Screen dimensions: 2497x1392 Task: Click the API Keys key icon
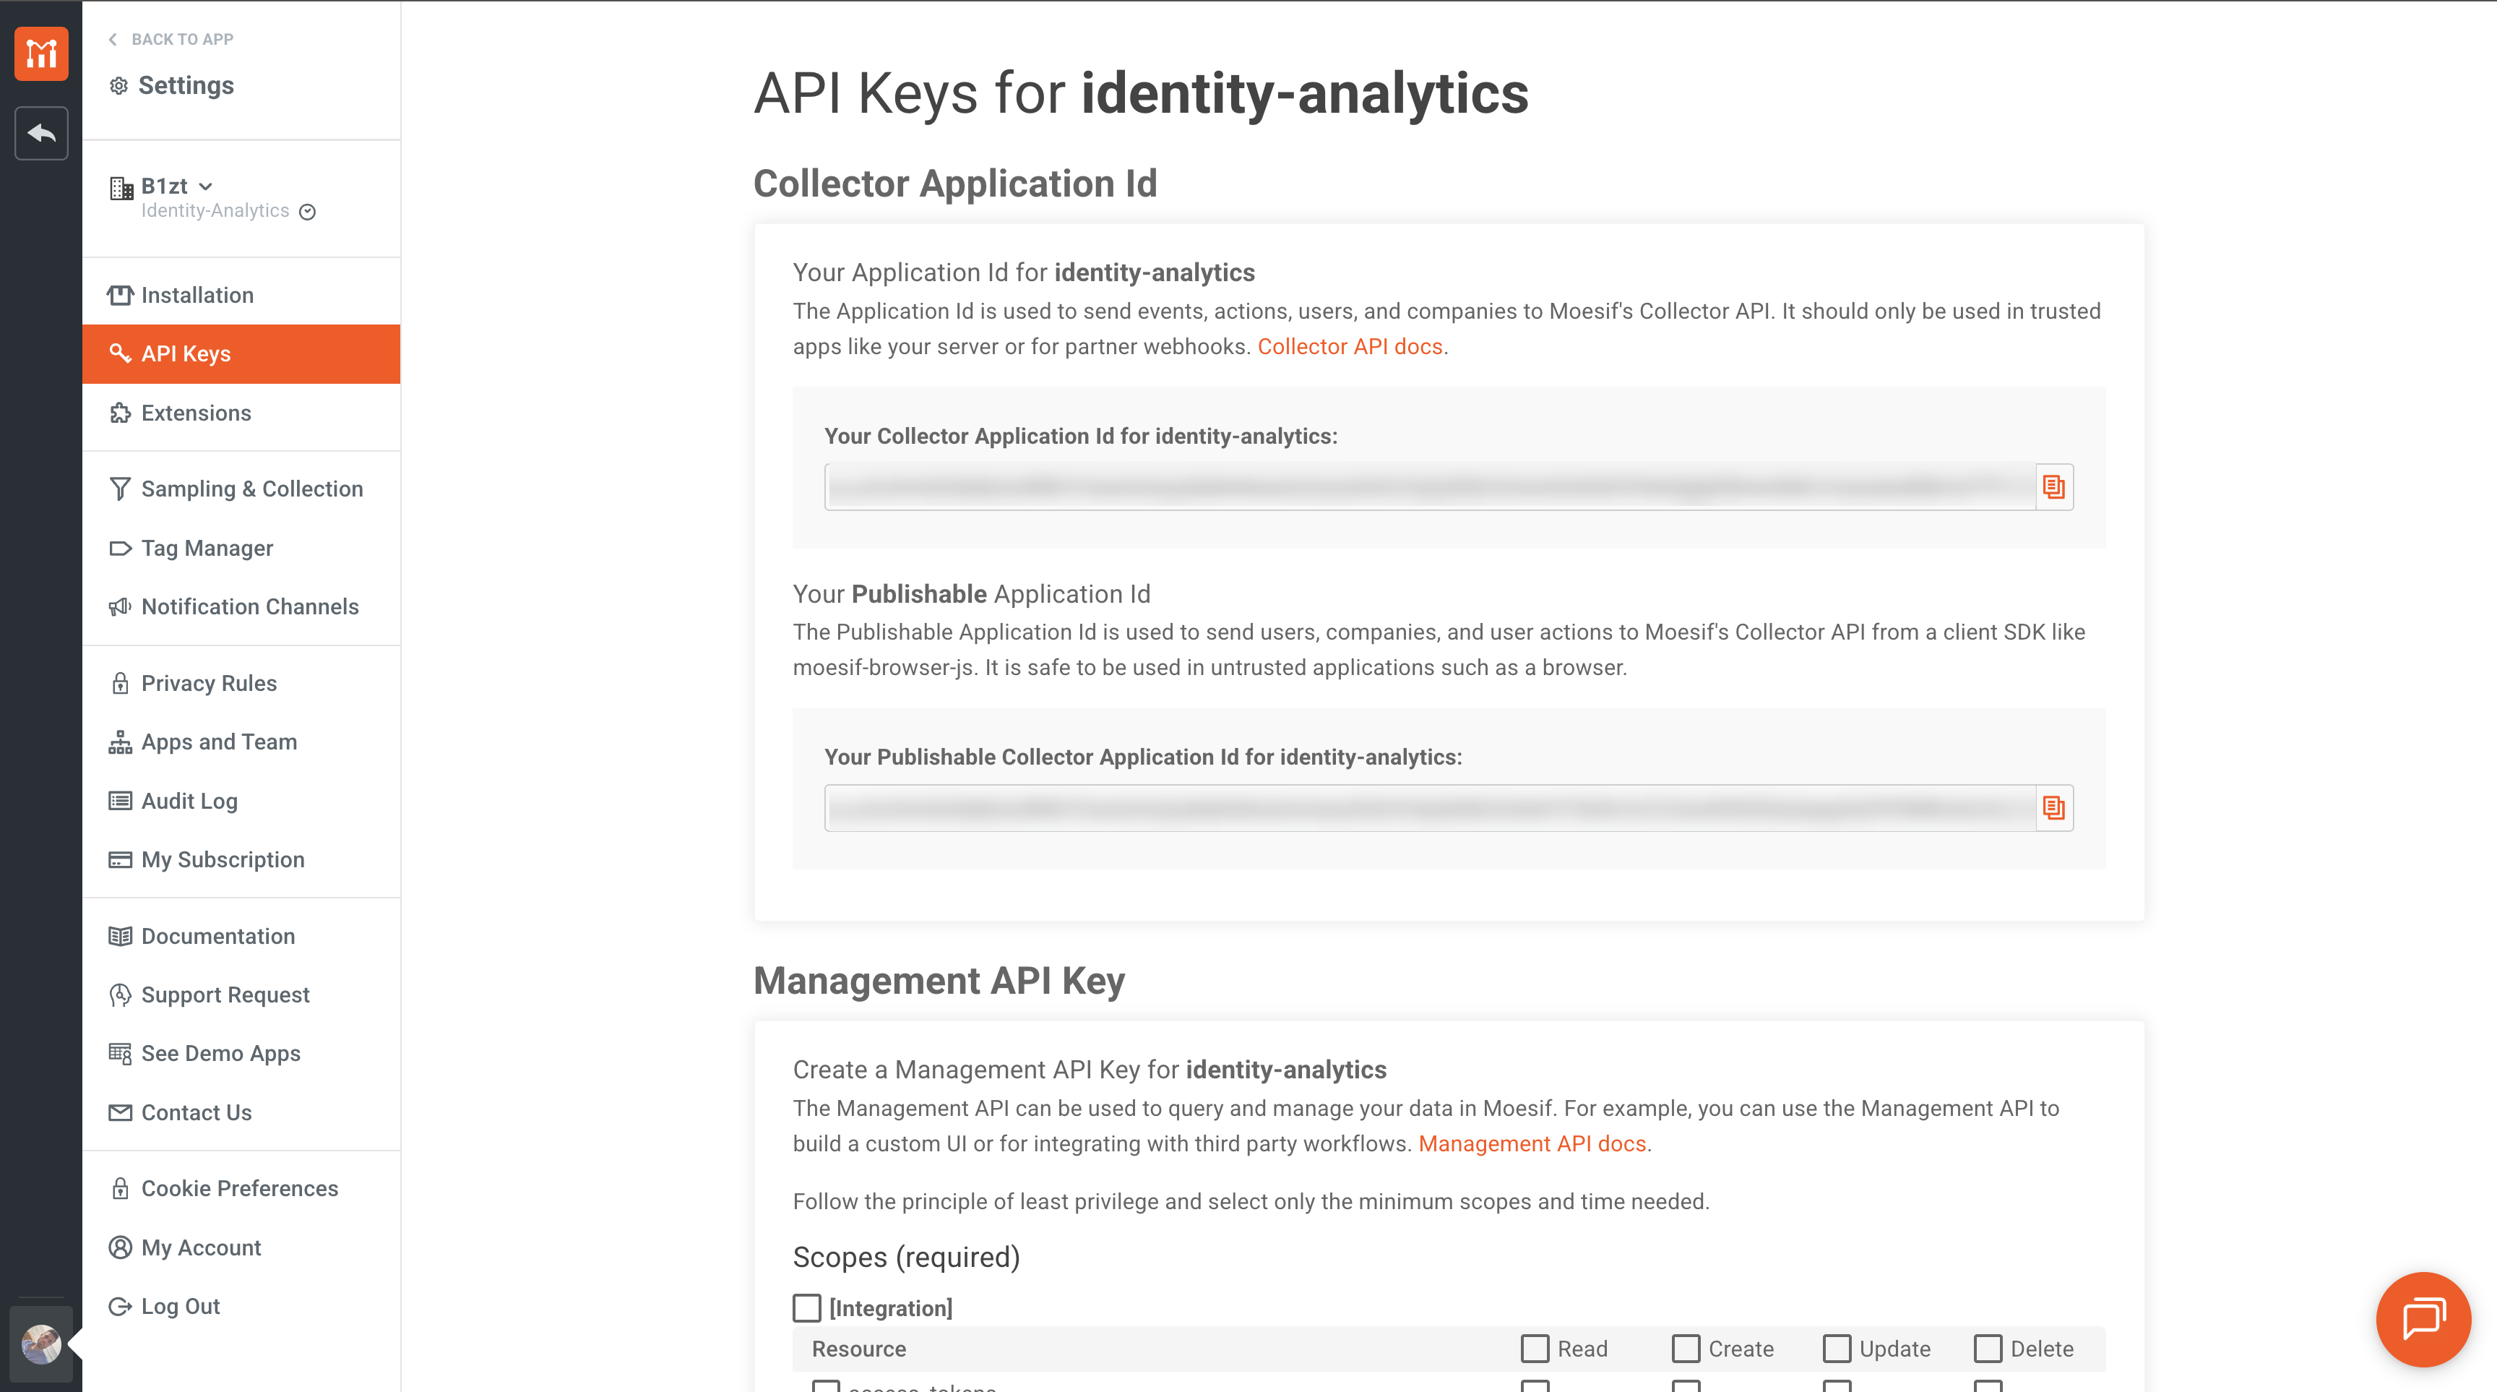pos(120,353)
